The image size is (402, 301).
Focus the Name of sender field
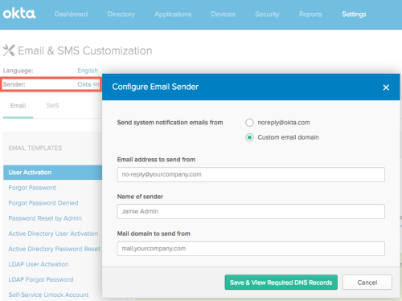251,211
